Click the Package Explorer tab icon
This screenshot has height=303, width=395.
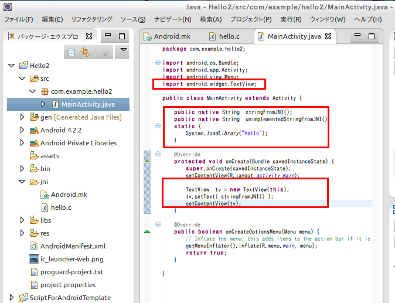11,36
